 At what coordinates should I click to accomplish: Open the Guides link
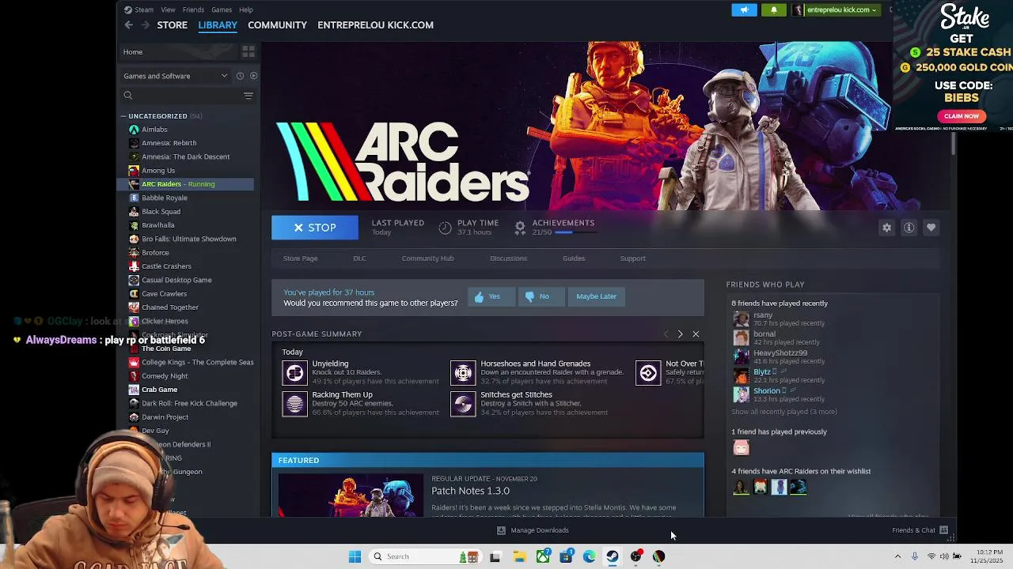point(574,258)
